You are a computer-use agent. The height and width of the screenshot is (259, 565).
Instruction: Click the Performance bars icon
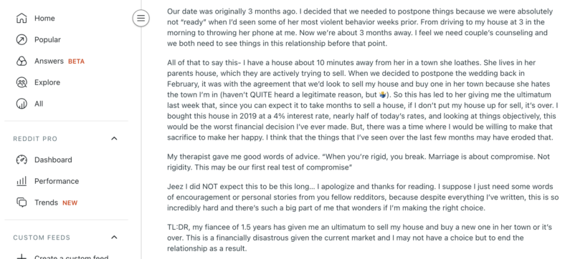(22, 181)
